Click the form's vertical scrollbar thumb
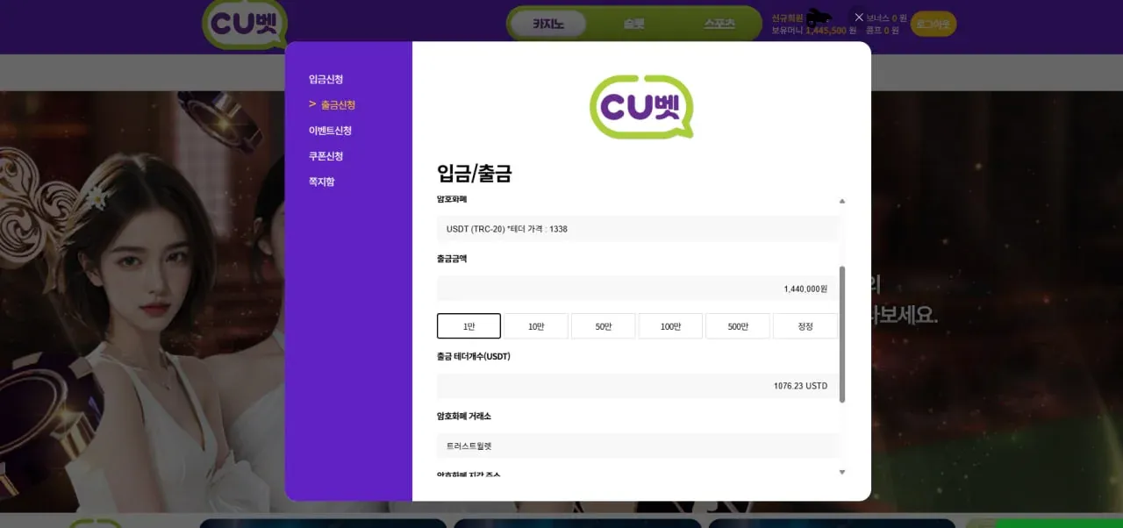 click(x=842, y=334)
